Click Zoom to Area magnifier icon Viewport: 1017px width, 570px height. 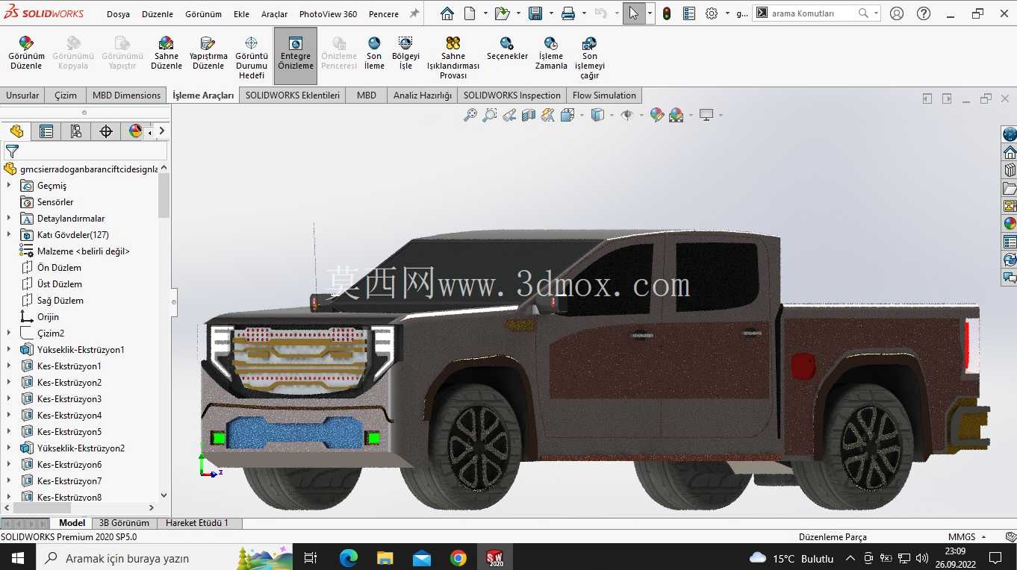[x=490, y=115]
